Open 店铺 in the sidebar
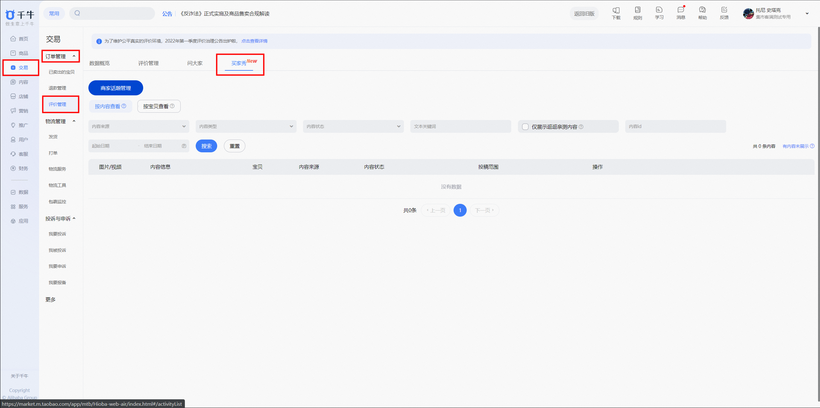This screenshot has height=408, width=820. [20, 96]
